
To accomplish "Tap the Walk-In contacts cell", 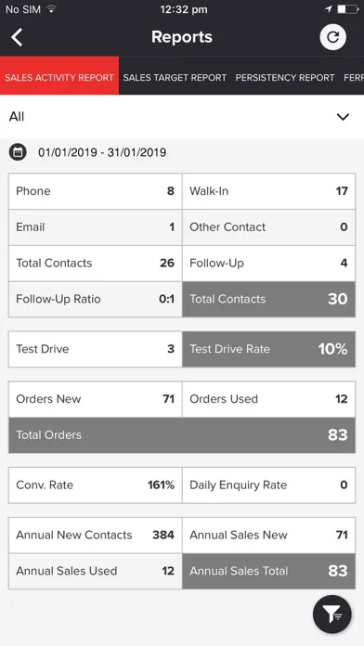I will click(x=268, y=191).
